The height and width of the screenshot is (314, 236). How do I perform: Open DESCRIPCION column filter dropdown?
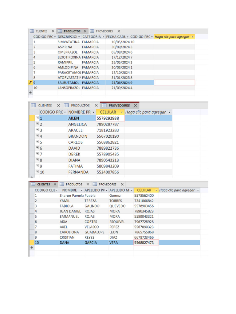(79, 37)
